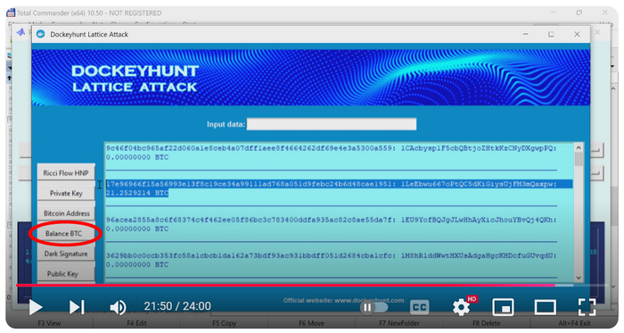Click the Dockeyhunt Lattice Attack title icon
The image size is (624, 333).
coord(41,34)
